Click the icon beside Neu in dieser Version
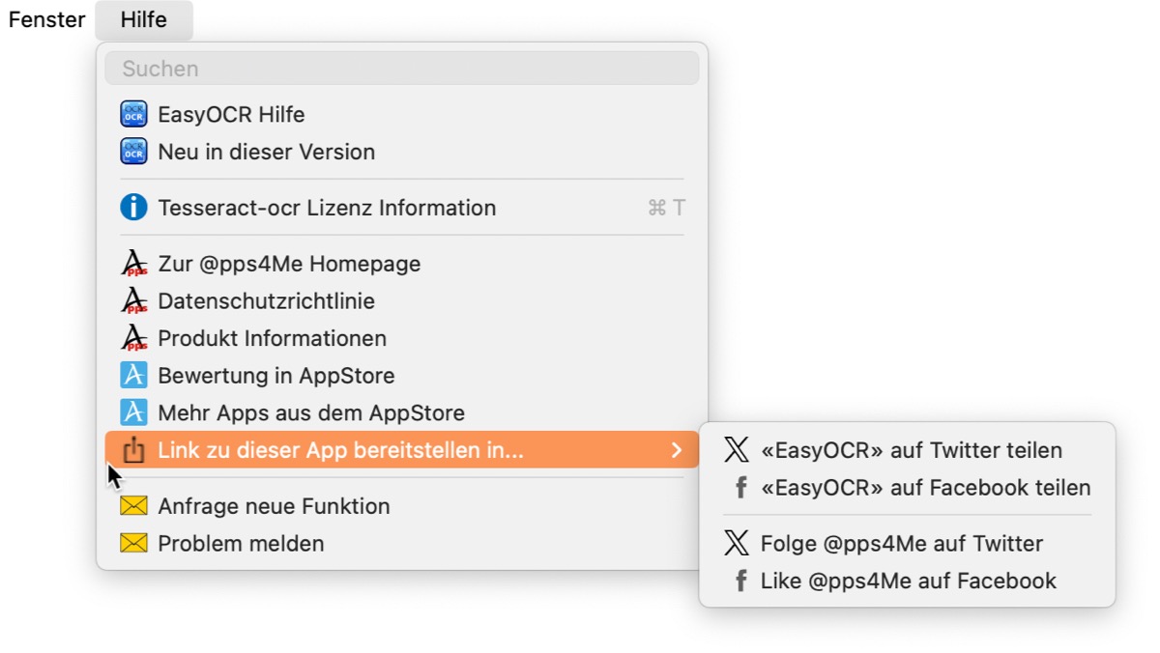1160x653 pixels. click(133, 152)
